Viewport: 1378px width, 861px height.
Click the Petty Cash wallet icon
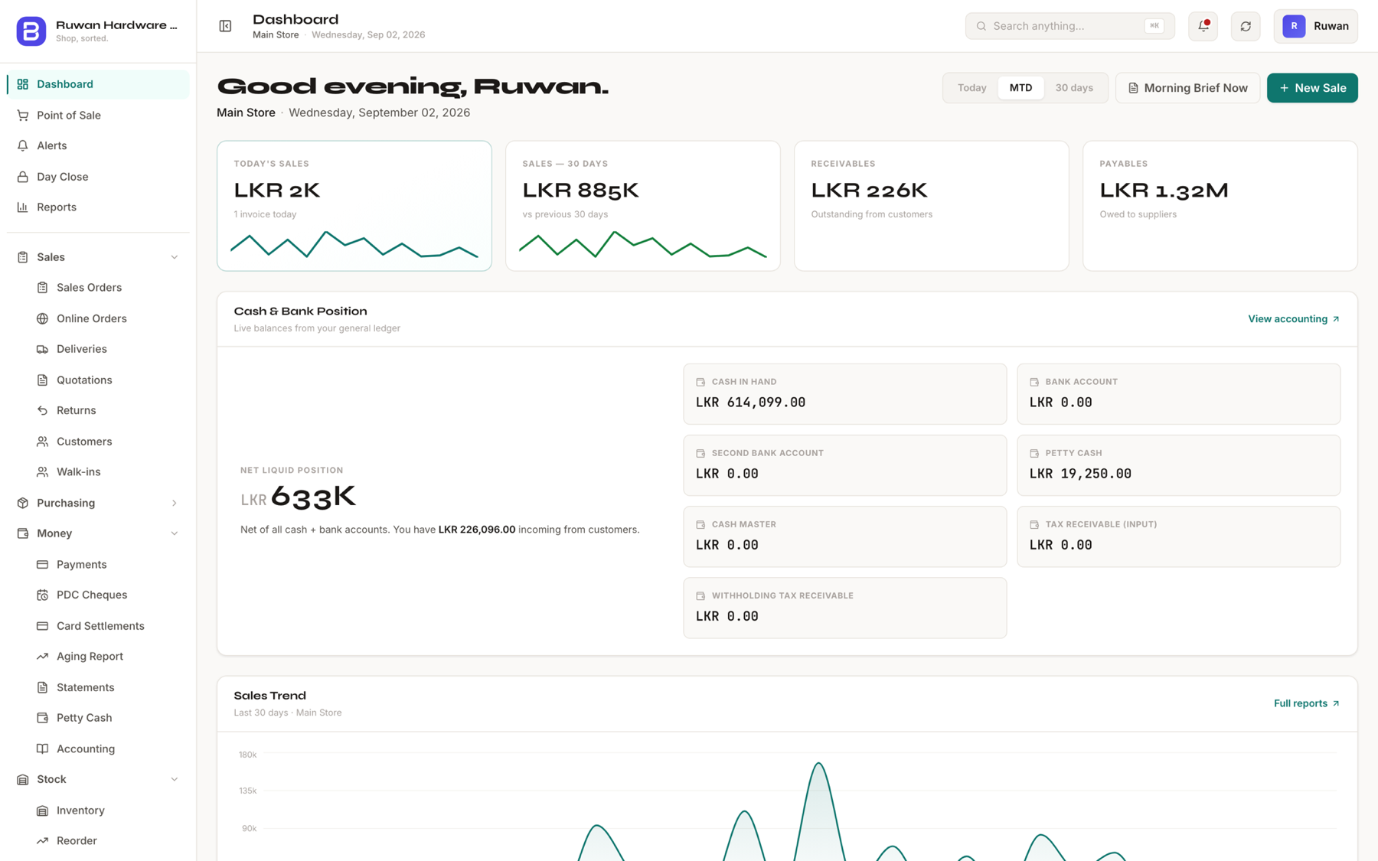click(x=42, y=718)
